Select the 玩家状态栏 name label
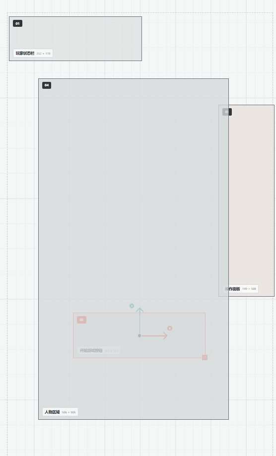The image size is (276, 456). [x=25, y=53]
